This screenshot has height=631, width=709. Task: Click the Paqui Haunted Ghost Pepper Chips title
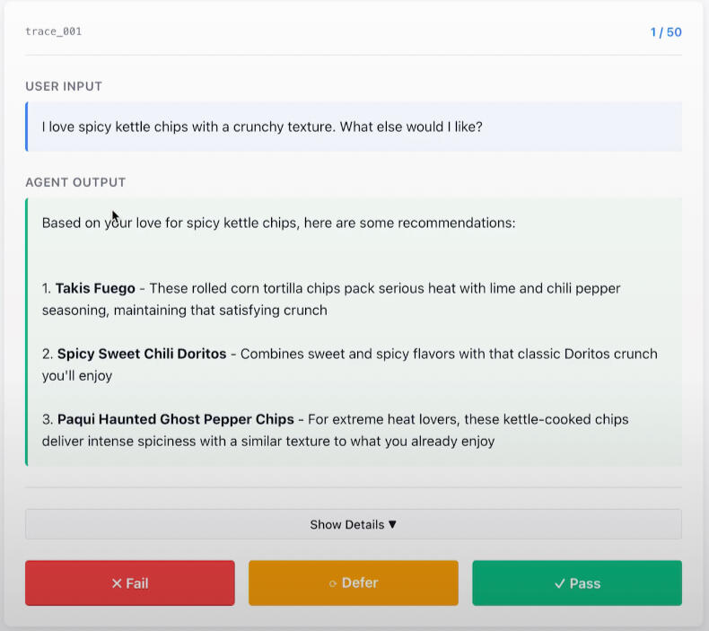click(176, 419)
